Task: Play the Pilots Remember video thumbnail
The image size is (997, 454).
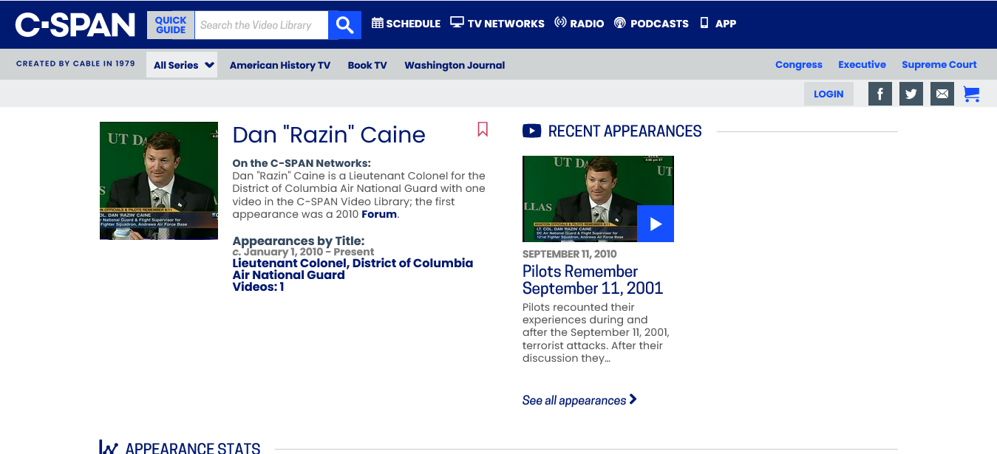Action: click(x=598, y=199)
